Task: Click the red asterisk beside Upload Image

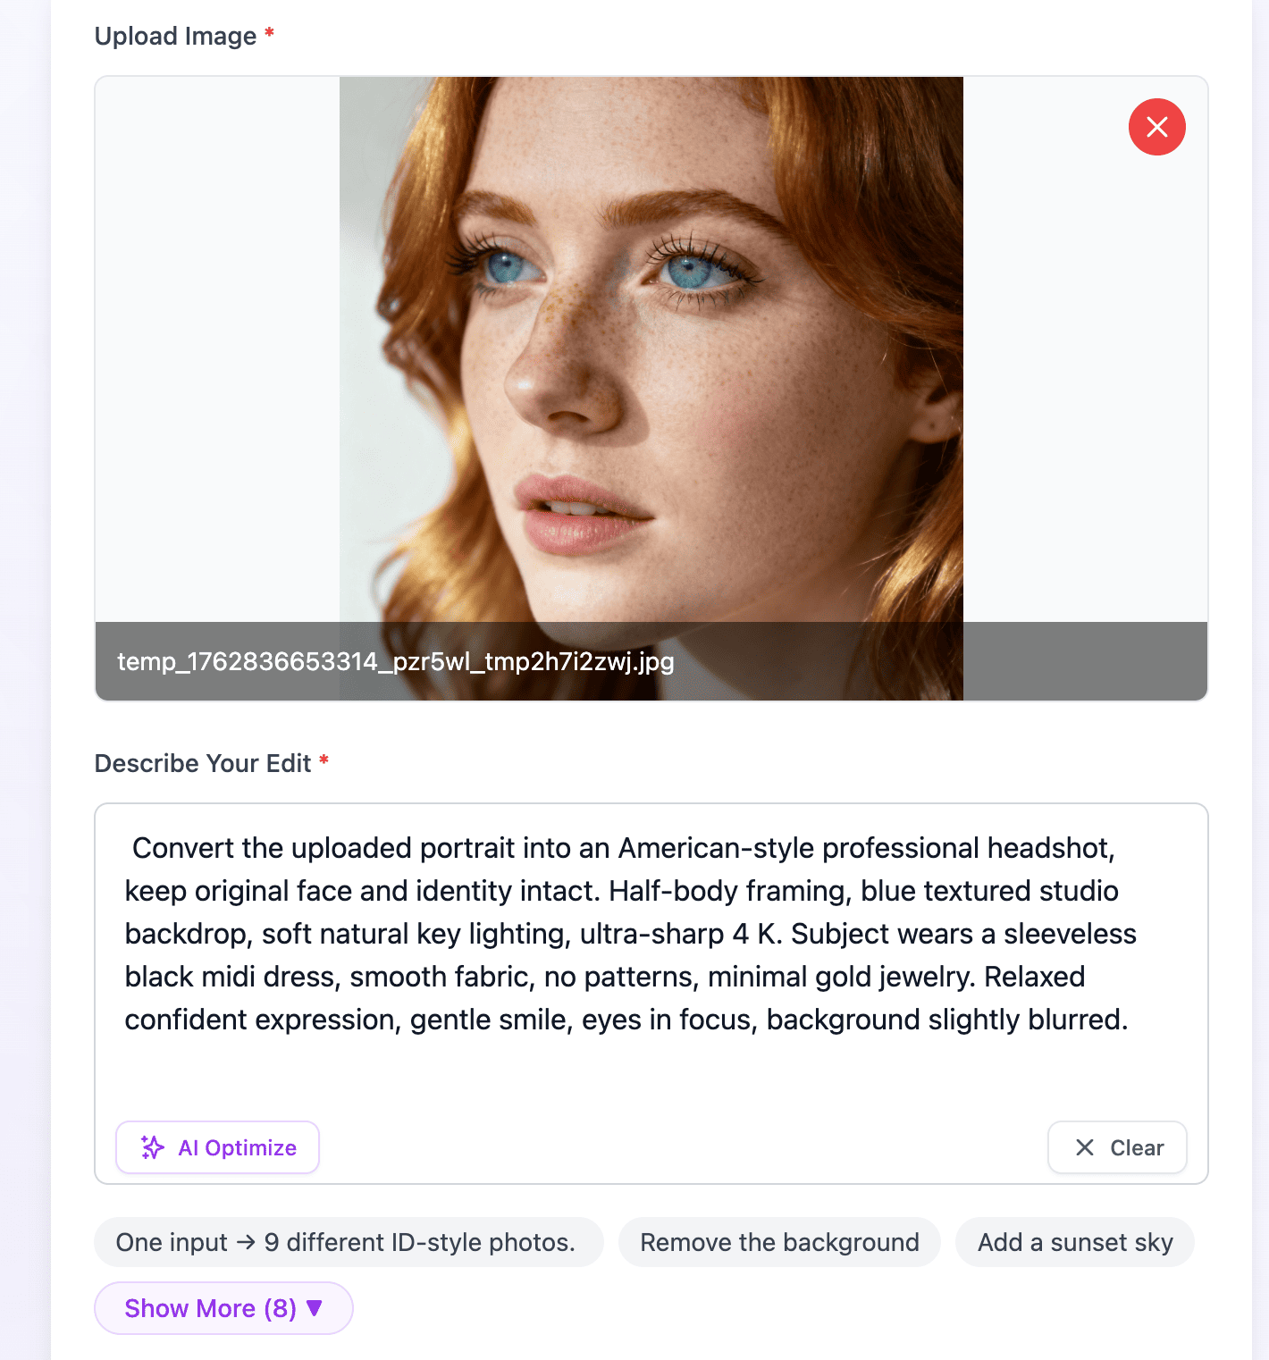Action: pyautogui.click(x=269, y=33)
